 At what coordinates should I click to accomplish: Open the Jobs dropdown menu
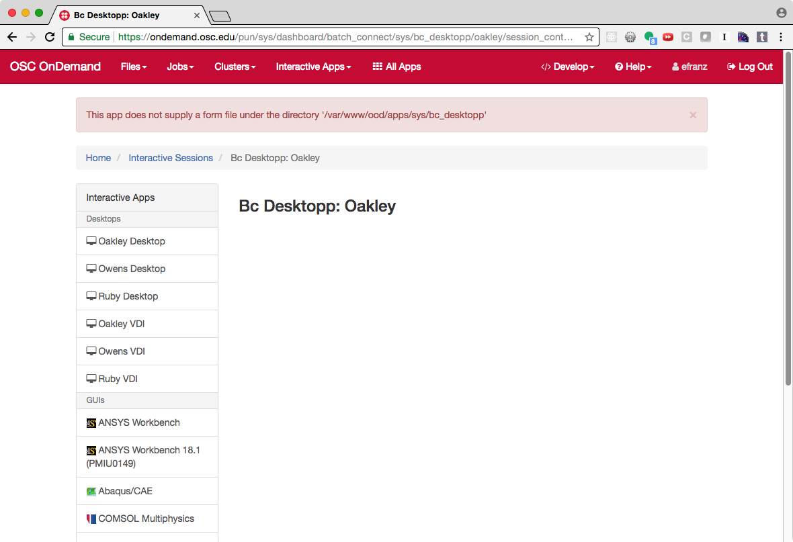[x=180, y=66]
